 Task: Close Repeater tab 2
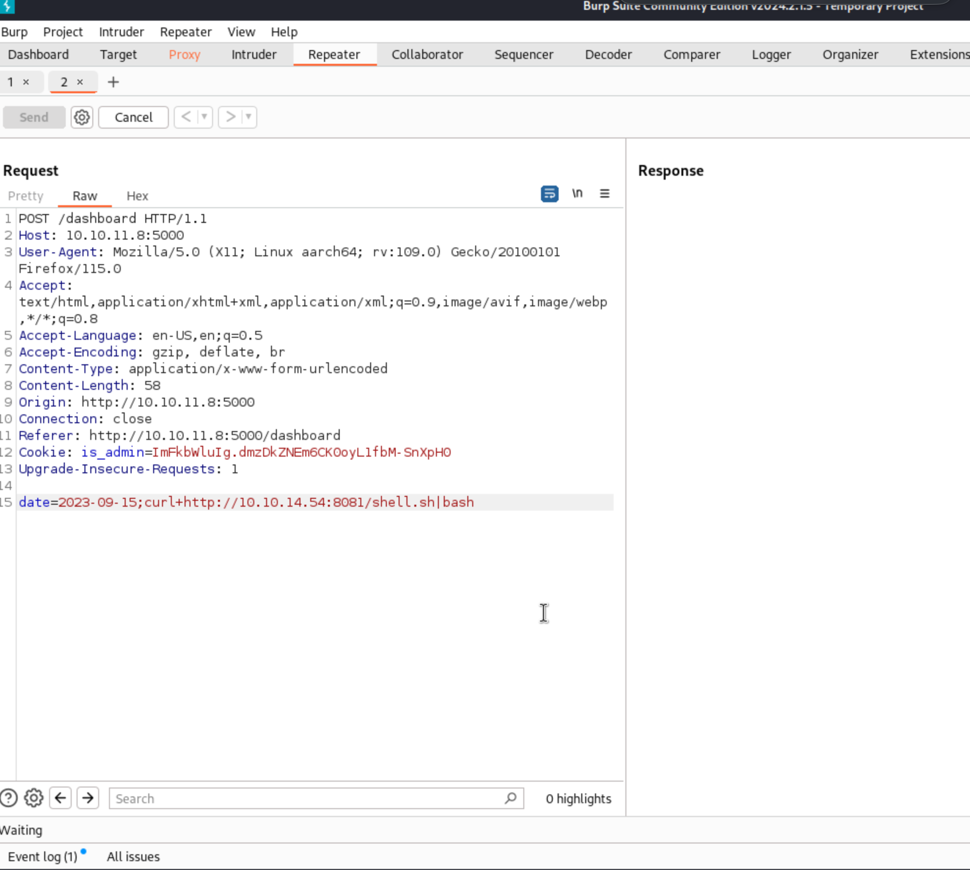coord(80,82)
